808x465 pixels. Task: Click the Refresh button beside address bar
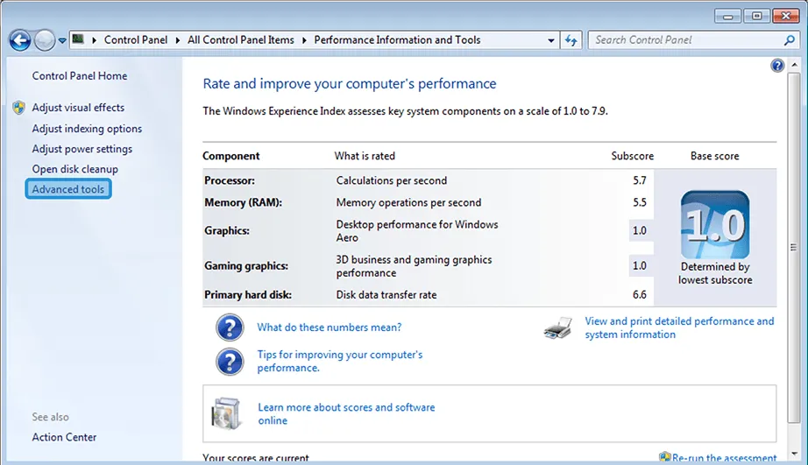pos(571,40)
